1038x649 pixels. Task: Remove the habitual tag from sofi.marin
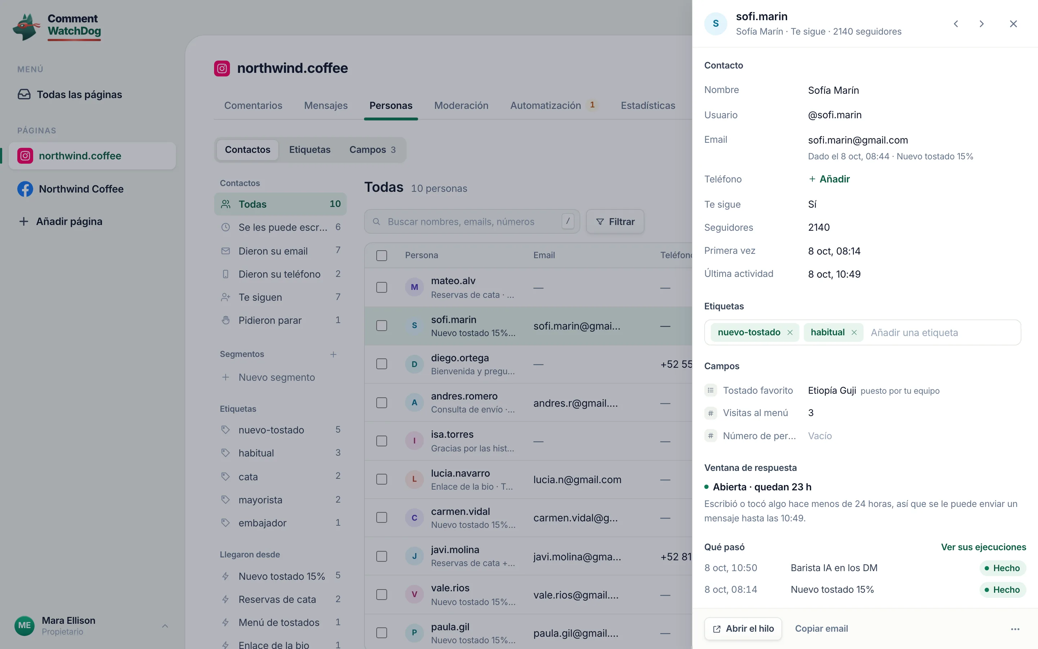click(854, 333)
